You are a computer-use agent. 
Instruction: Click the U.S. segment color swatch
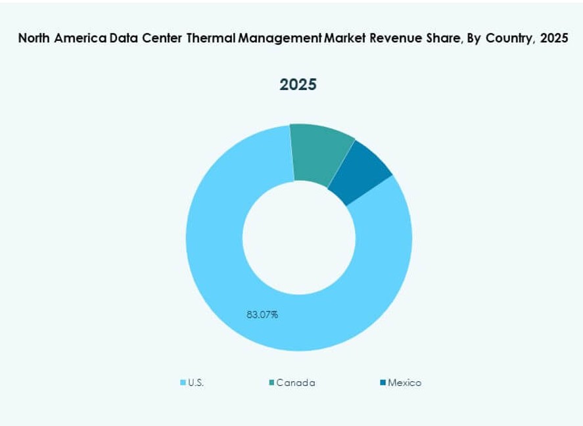click(x=182, y=381)
